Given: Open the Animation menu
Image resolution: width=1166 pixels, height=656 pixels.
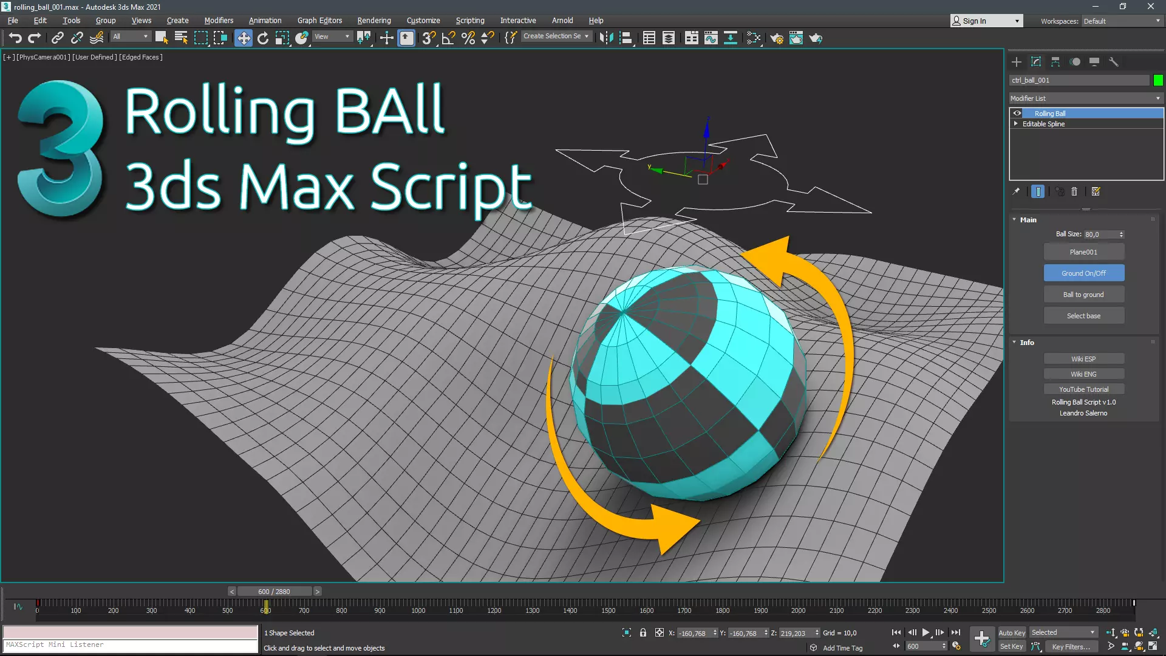Looking at the screenshot, I should pyautogui.click(x=265, y=20).
